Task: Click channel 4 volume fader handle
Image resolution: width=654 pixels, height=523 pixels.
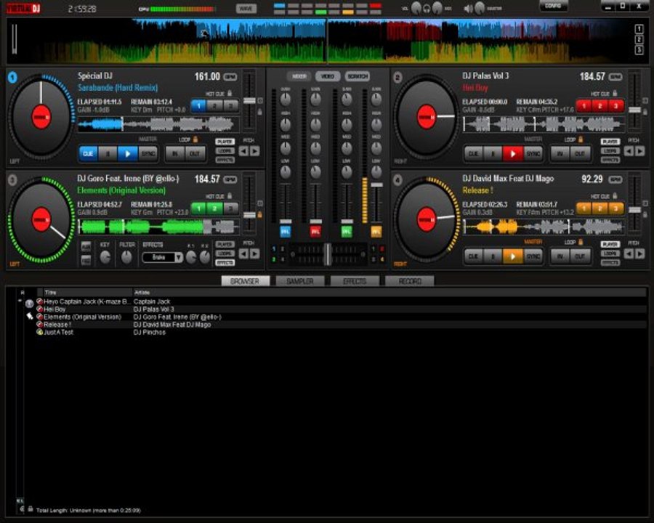Action: pos(376,185)
